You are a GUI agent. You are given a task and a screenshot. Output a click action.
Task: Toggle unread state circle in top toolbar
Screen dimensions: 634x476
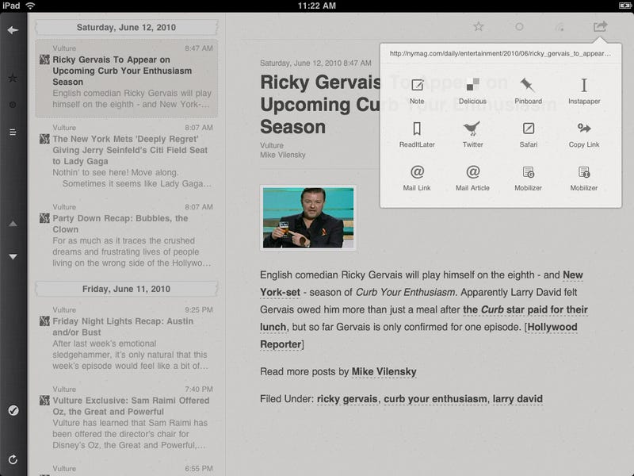click(x=519, y=27)
